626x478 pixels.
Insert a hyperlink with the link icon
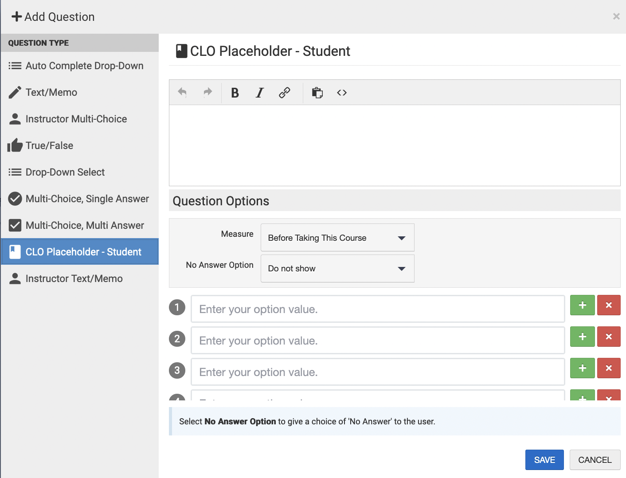[285, 93]
